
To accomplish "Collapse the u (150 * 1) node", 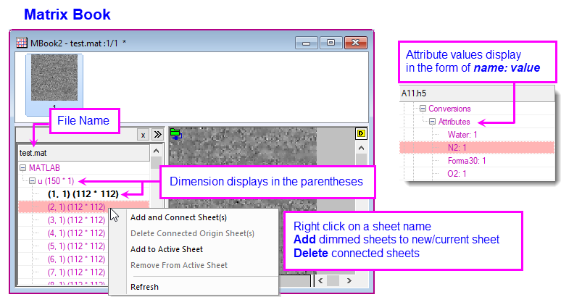I will point(32,180).
